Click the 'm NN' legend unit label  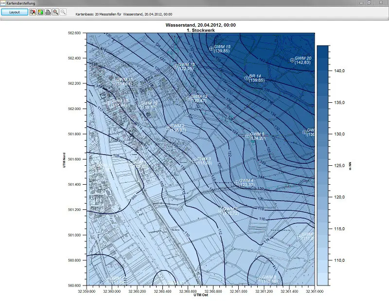[350, 166]
